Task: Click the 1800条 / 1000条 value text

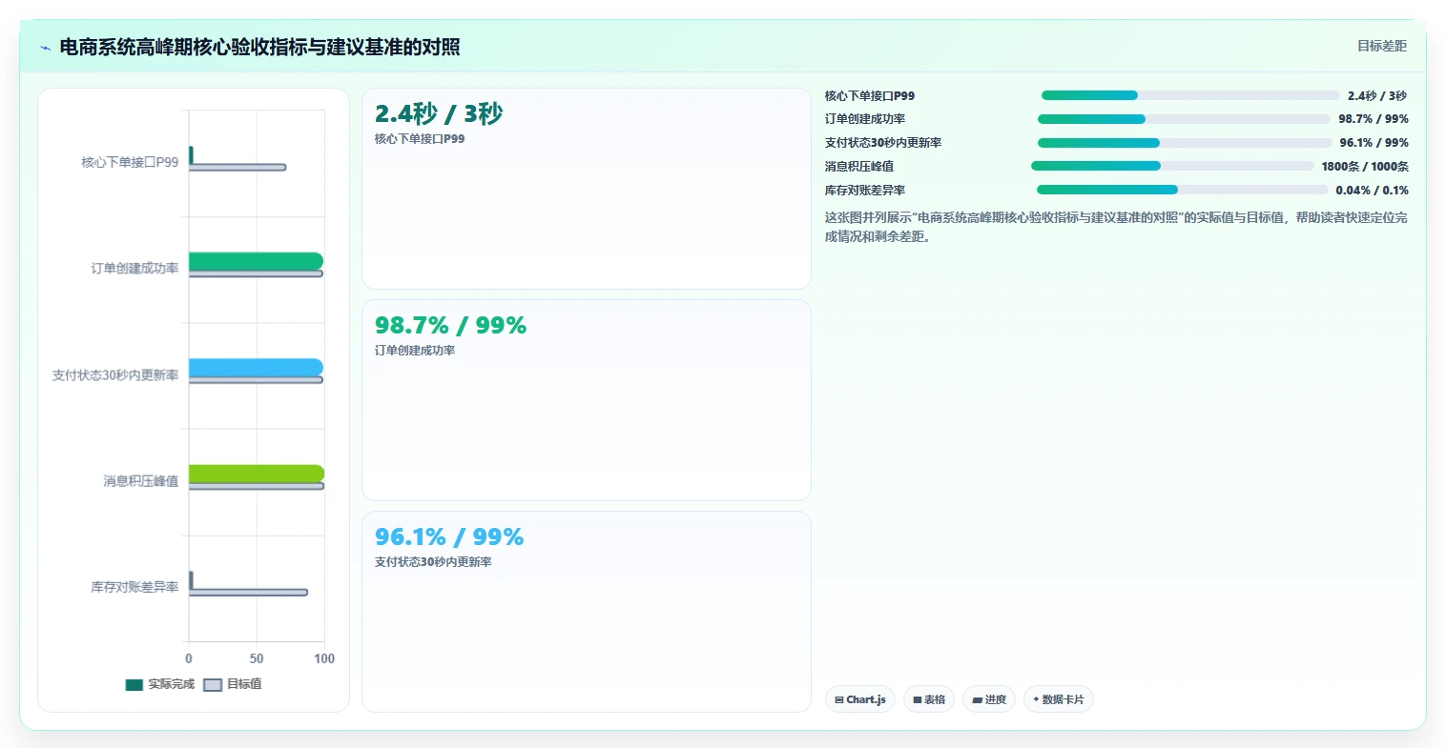Action: [x=1365, y=166]
